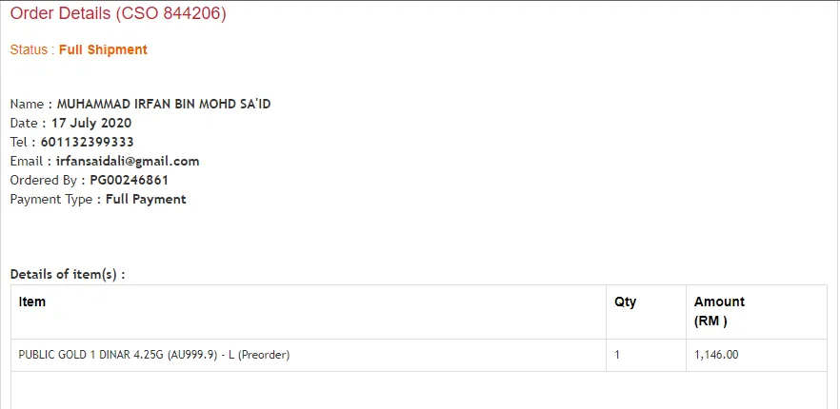Click the Amount (RM) column header
The width and height of the screenshot is (840, 409).
(719, 310)
